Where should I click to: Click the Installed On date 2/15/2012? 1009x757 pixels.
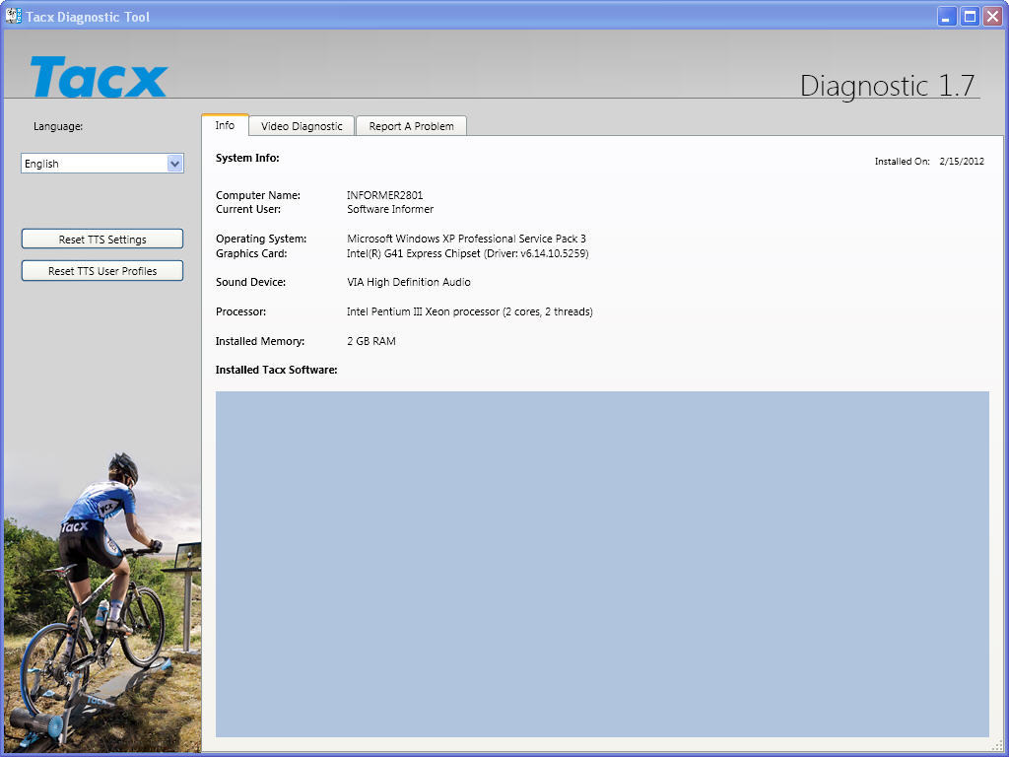(x=962, y=162)
